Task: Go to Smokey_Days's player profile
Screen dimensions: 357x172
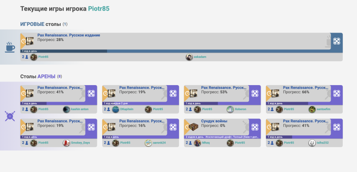Action: (x=80, y=143)
